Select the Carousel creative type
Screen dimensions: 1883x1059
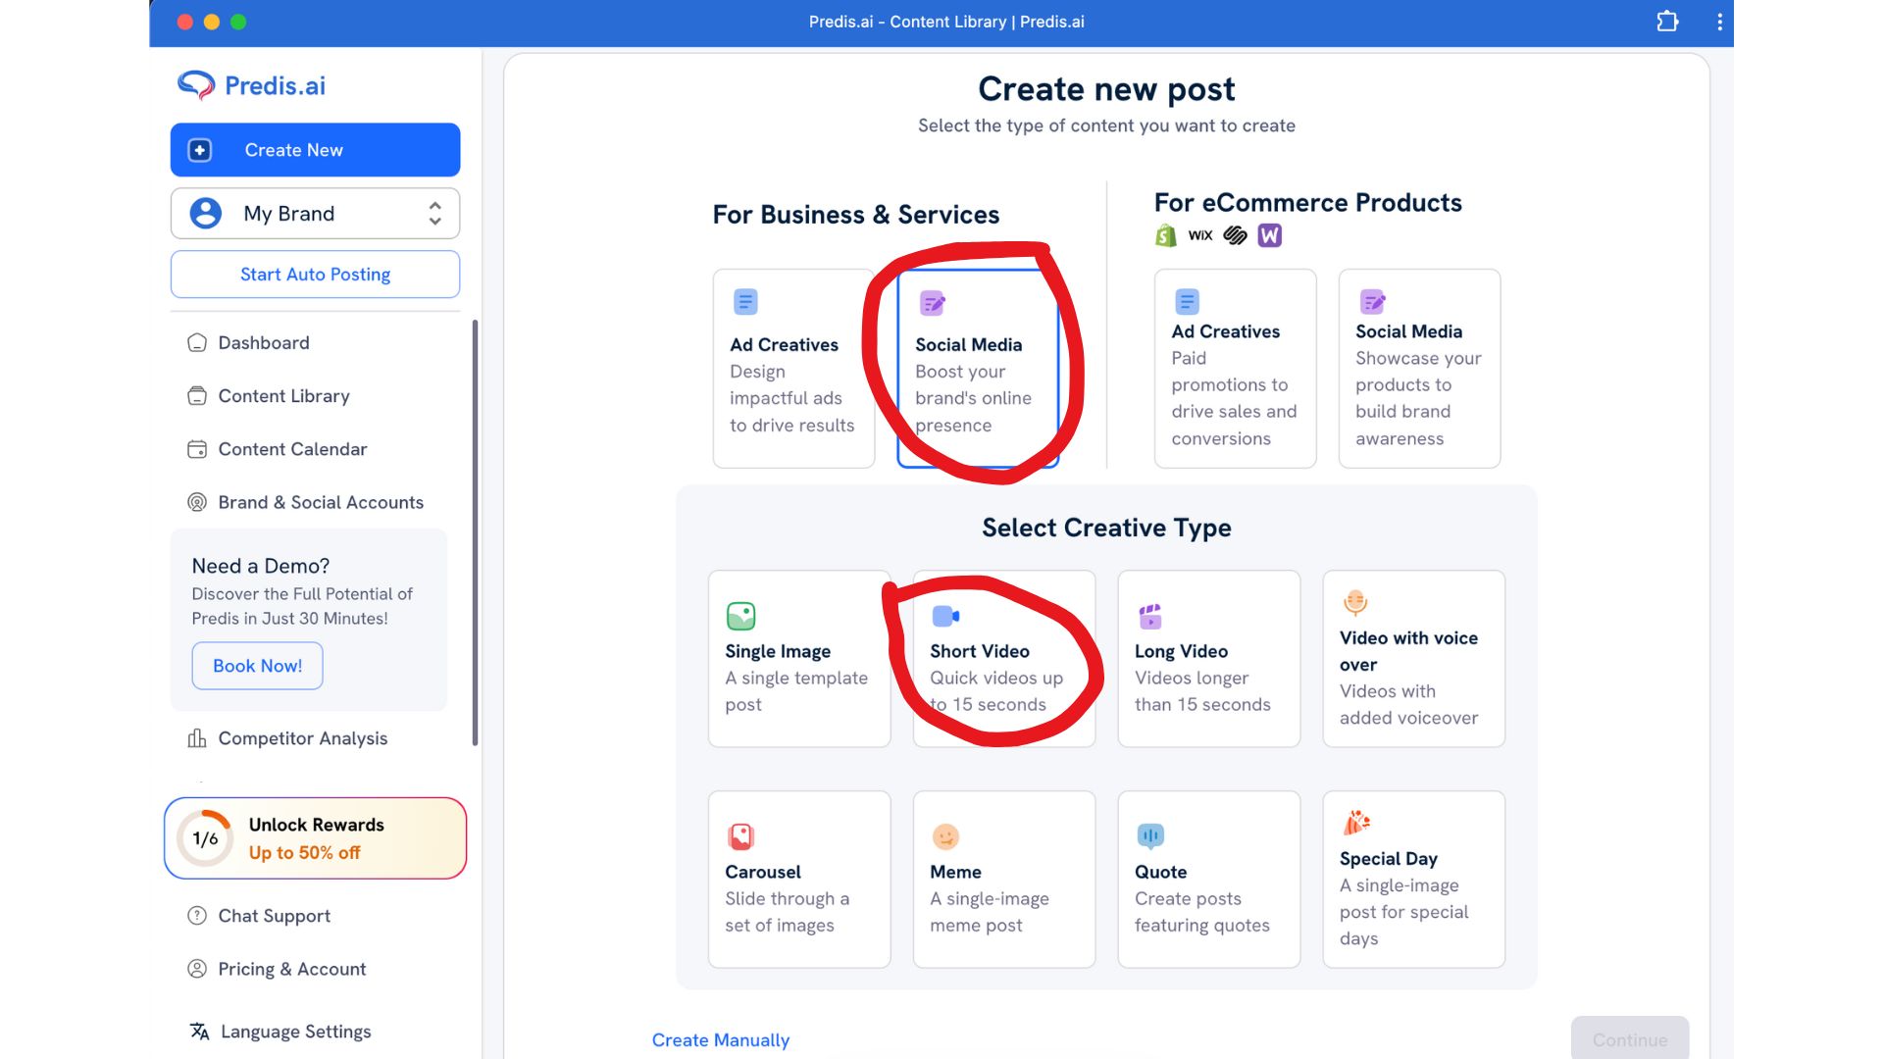click(x=798, y=880)
